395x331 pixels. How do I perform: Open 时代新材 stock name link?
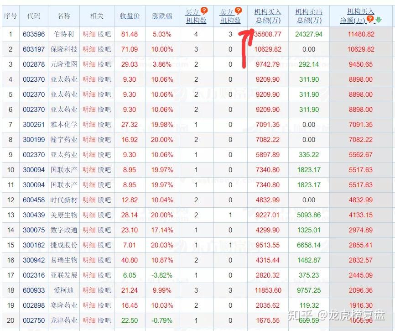click(64, 200)
